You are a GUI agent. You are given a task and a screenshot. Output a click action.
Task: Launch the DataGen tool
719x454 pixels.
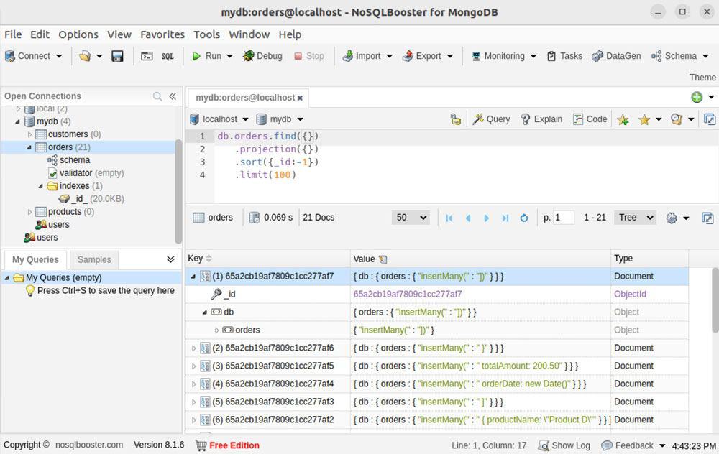click(x=616, y=56)
